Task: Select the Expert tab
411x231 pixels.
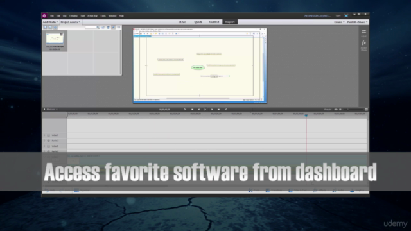Action: tap(230, 22)
